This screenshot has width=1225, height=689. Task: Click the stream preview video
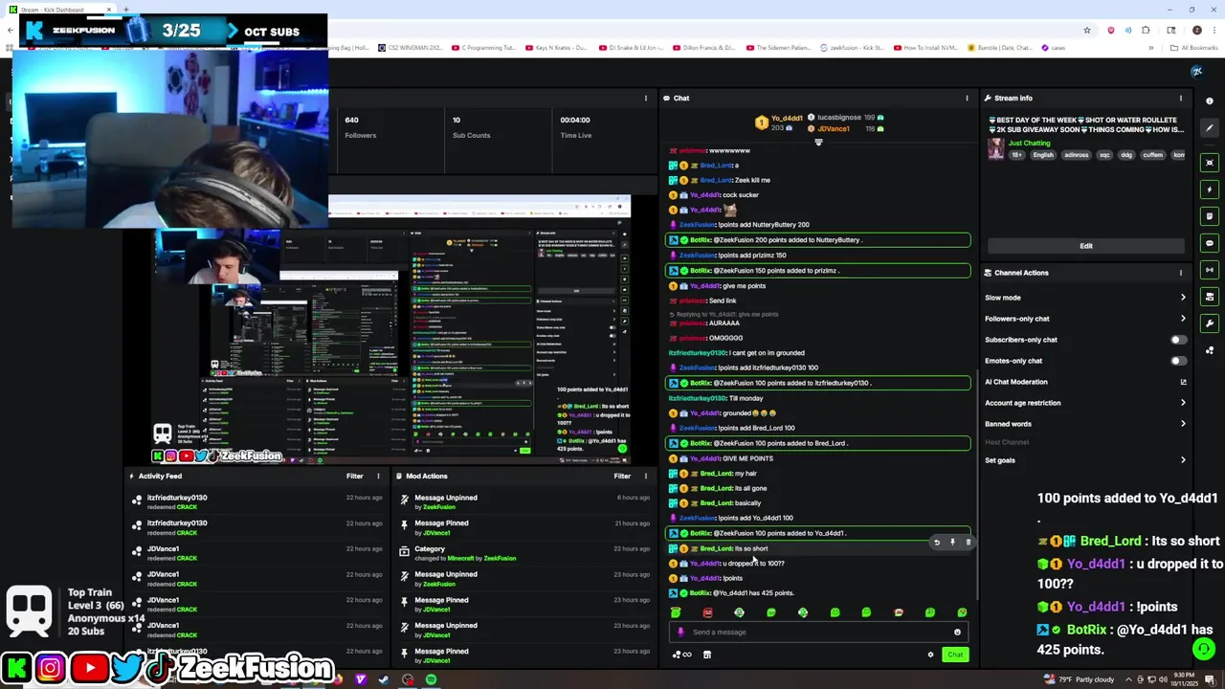[x=392, y=328]
